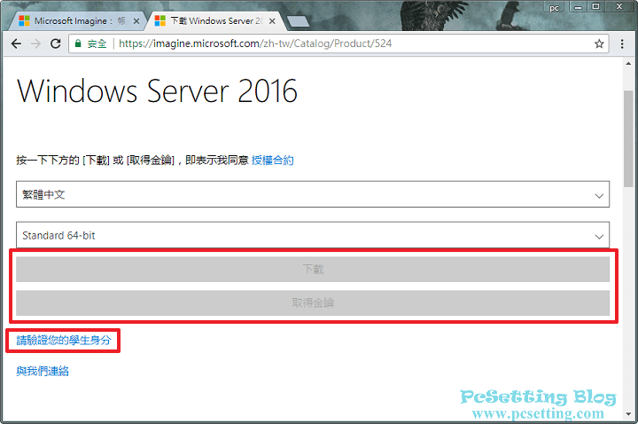This screenshot has width=638, height=424.
Task: Reload the page with refresh icon
Action: pyautogui.click(x=56, y=43)
